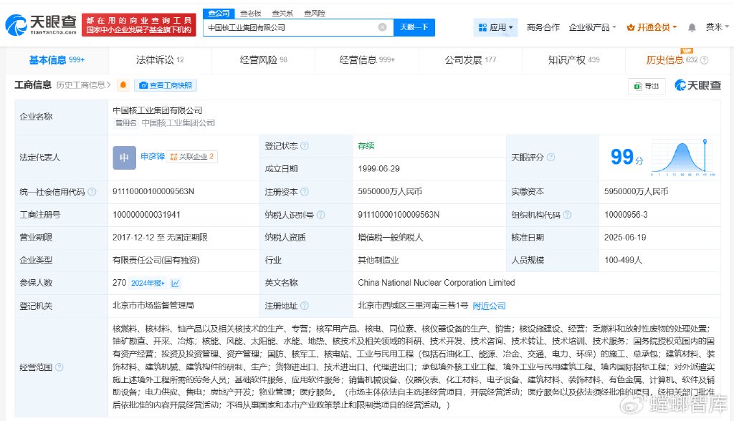Click the help icon next to 登记状态
Screen dimensions: 734x421
(x=304, y=146)
